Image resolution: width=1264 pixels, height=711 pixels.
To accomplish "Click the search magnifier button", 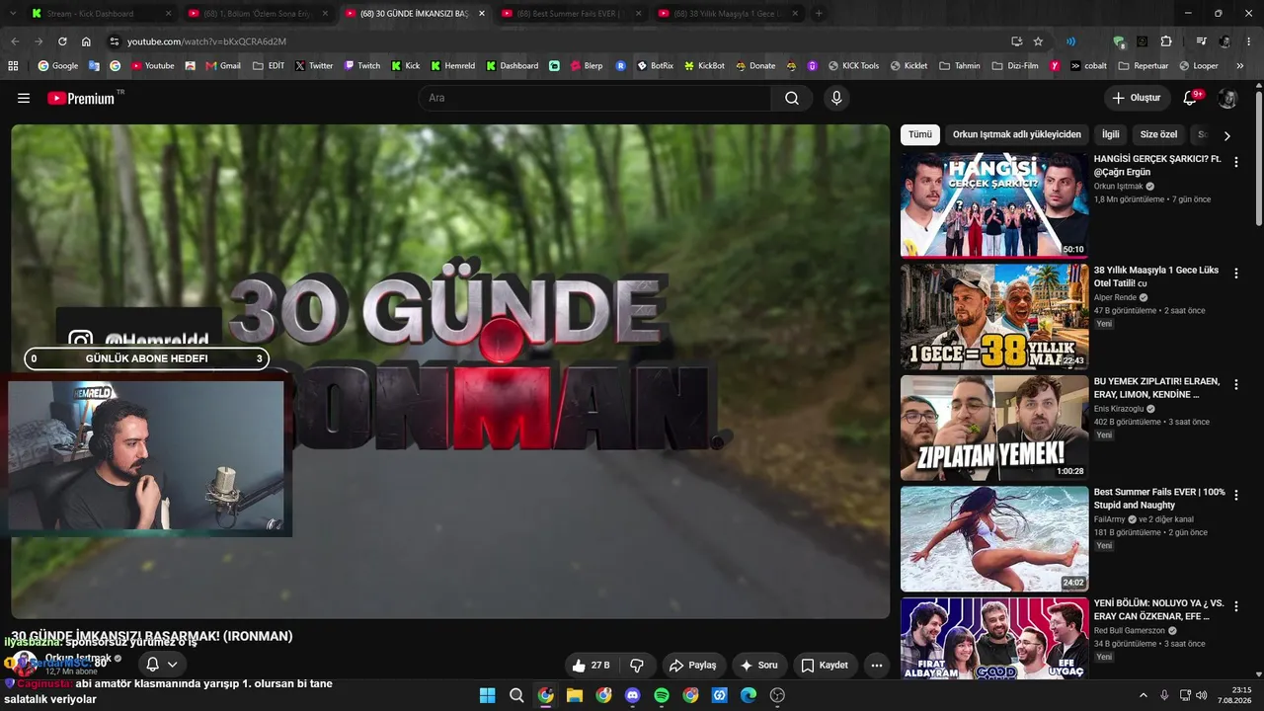I will (792, 98).
